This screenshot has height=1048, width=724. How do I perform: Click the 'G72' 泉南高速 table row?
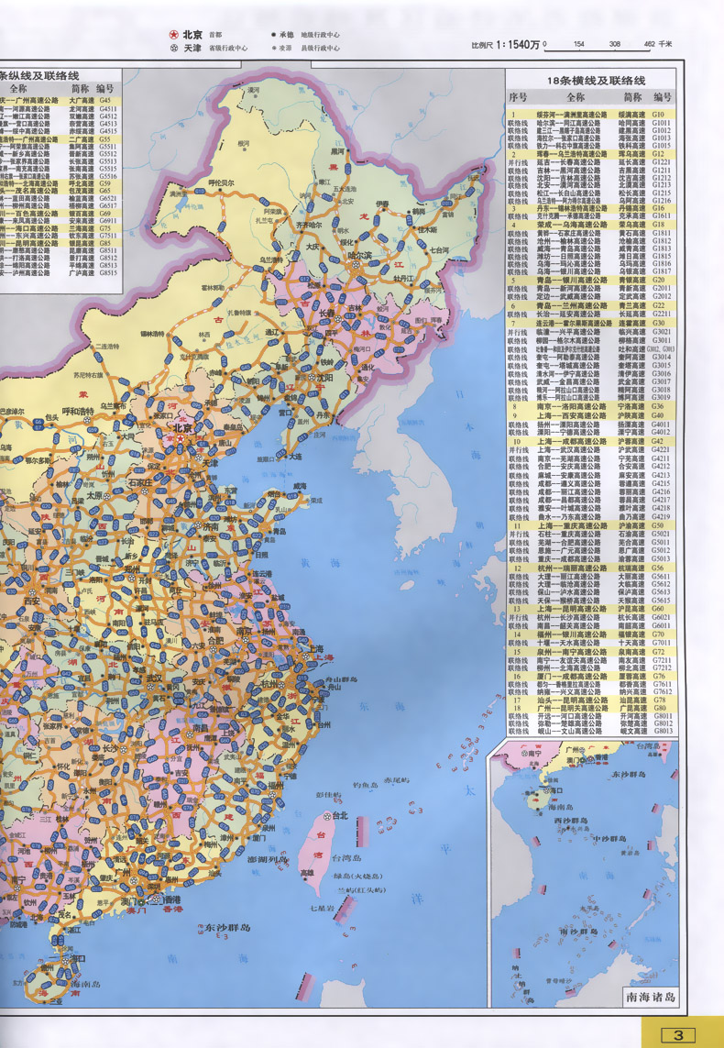pos(590,652)
